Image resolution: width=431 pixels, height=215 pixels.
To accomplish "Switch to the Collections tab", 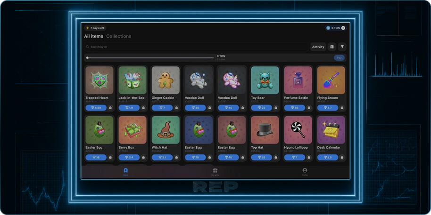I will (x=119, y=36).
